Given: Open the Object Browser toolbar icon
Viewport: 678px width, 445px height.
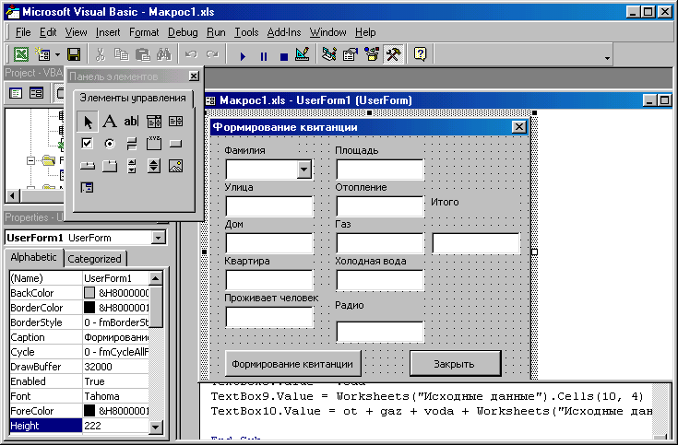Looking at the screenshot, I should click(372, 55).
